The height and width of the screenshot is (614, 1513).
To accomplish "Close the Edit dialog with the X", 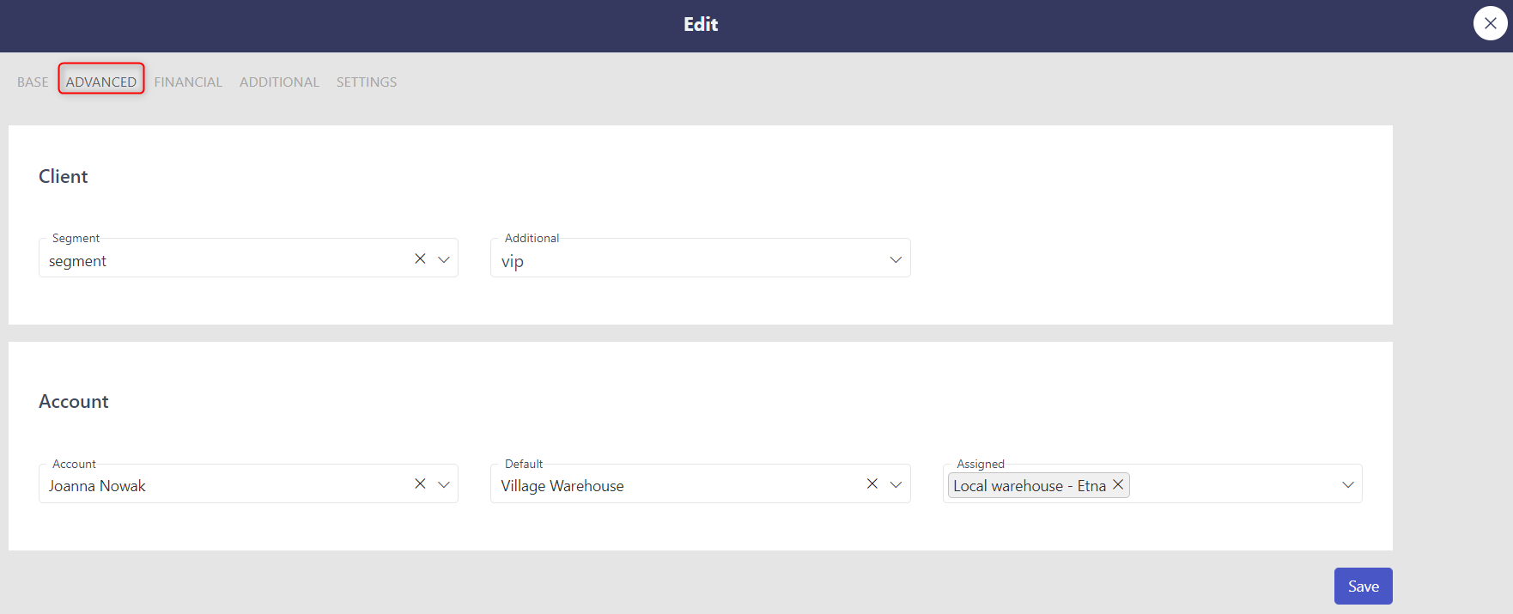I will [1490, 23].
